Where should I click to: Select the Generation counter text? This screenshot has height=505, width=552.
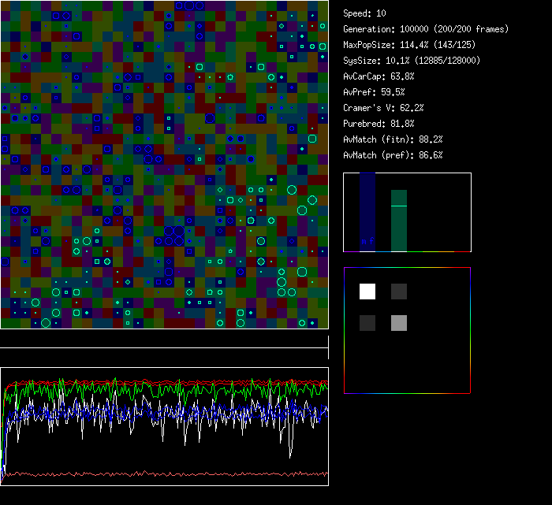[x=425, y=29]
